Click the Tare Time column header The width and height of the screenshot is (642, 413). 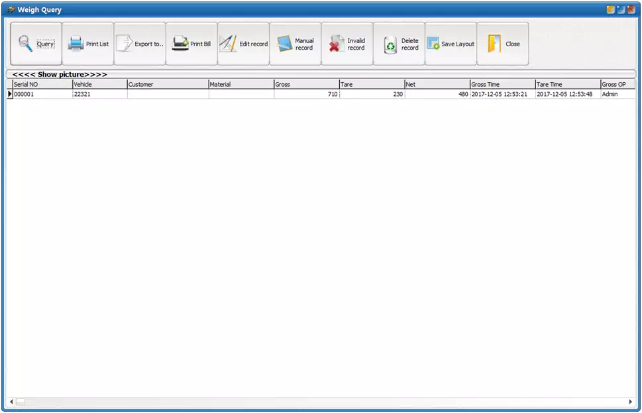coord(568,84)
